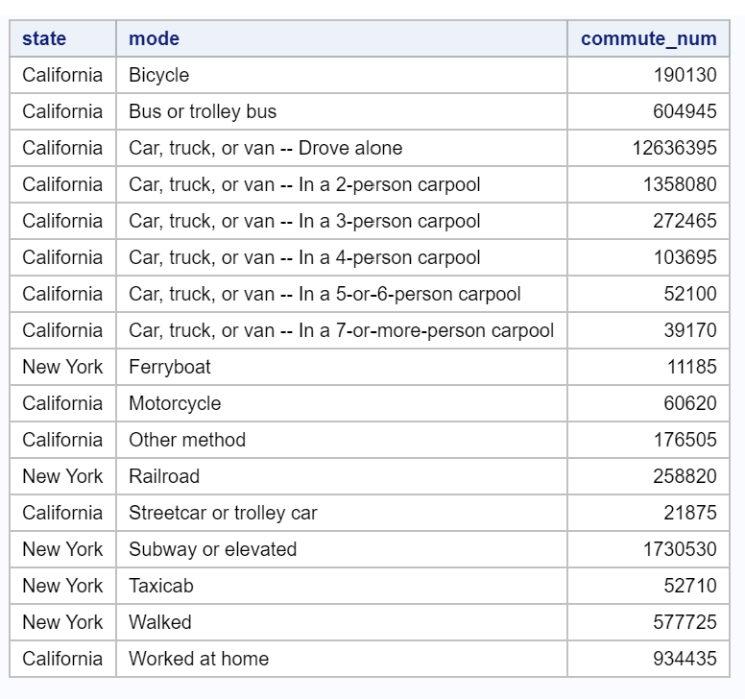
Task: Select New York in the Ferryboat row
Action: click(x=62, y=367)
